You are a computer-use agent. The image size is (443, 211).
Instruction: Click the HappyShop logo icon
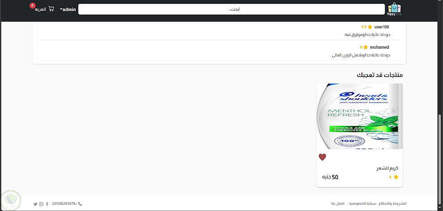pos(395,9)
